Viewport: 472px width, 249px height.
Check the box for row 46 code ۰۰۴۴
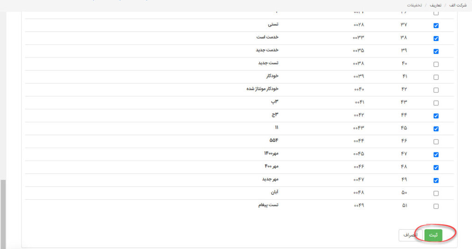click(x=436, y=142)
